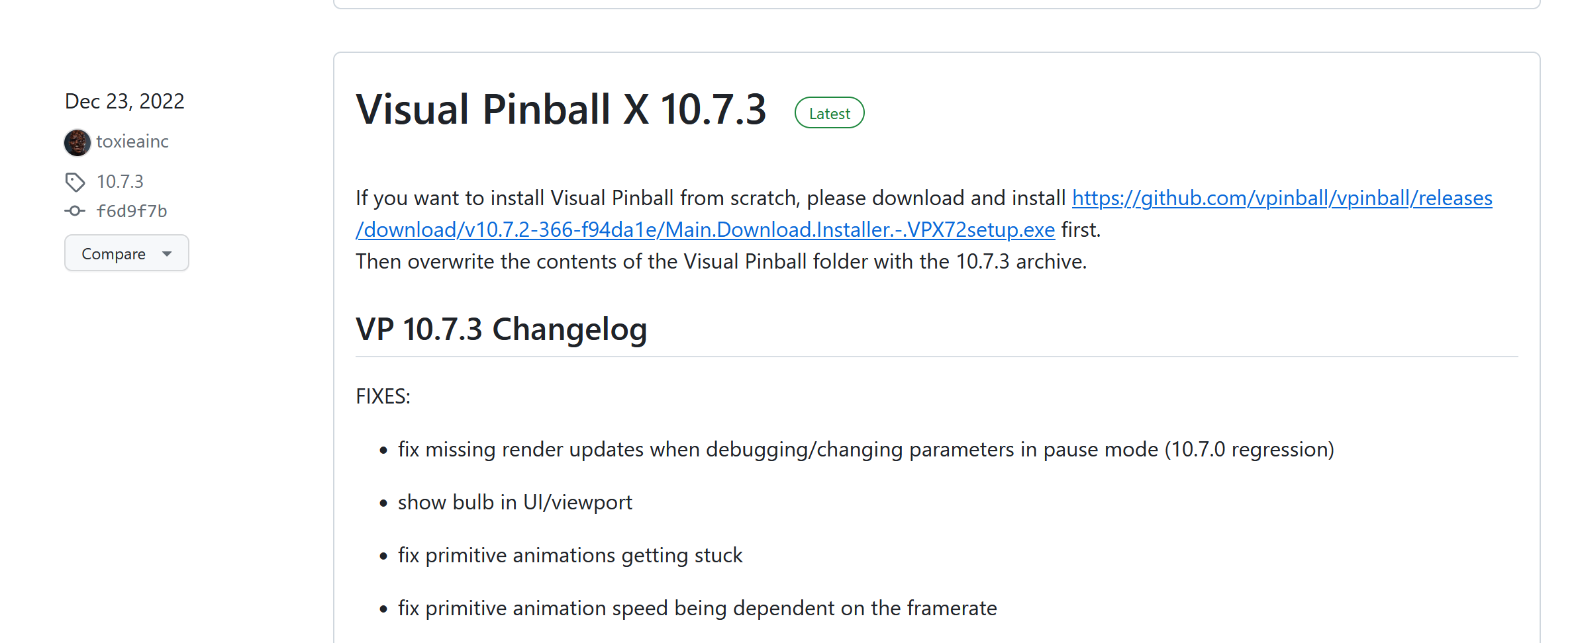Click the commit icon next to f6d9f7b
Viewport: 1576px width, 643px height.
click(75, 210)
